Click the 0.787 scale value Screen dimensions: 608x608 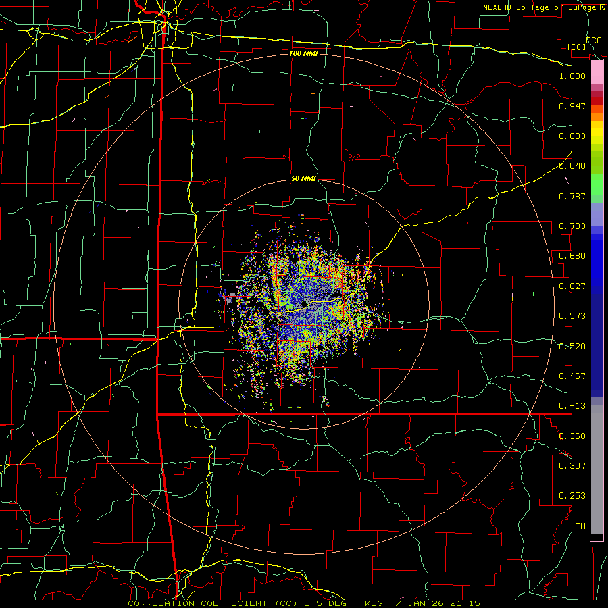pyautogui.click(x=572, y=196)
